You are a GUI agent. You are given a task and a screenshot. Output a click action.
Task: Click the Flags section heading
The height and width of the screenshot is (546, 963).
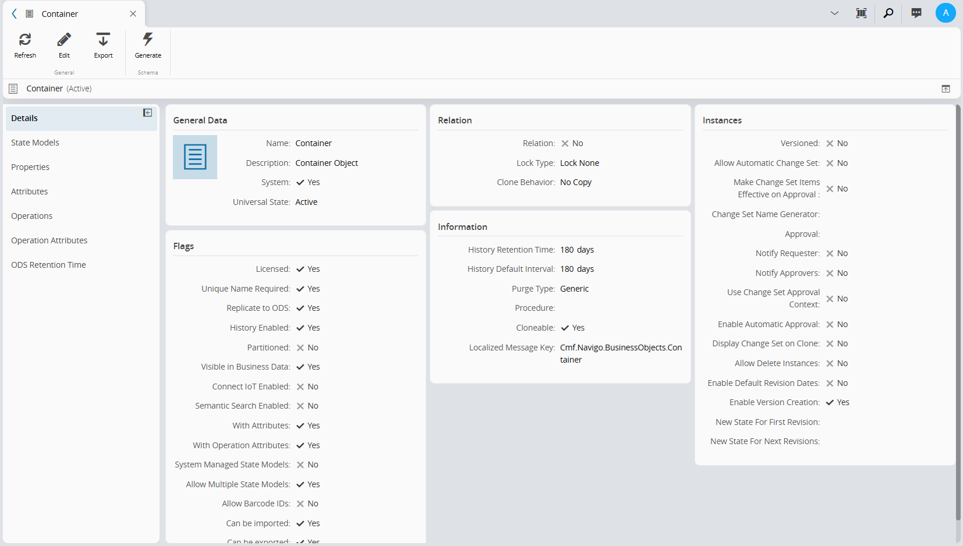pos(183,246)
